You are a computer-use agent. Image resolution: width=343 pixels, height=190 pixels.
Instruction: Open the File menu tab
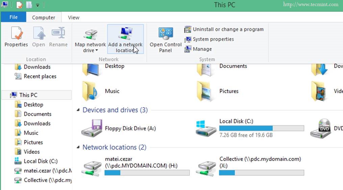tap(14, 17)
